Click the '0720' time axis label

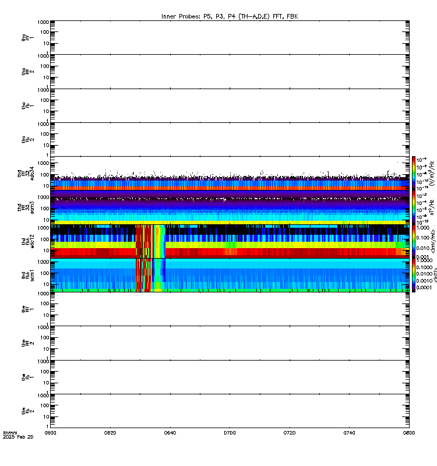pyautogui.click(x=290, y=433)
